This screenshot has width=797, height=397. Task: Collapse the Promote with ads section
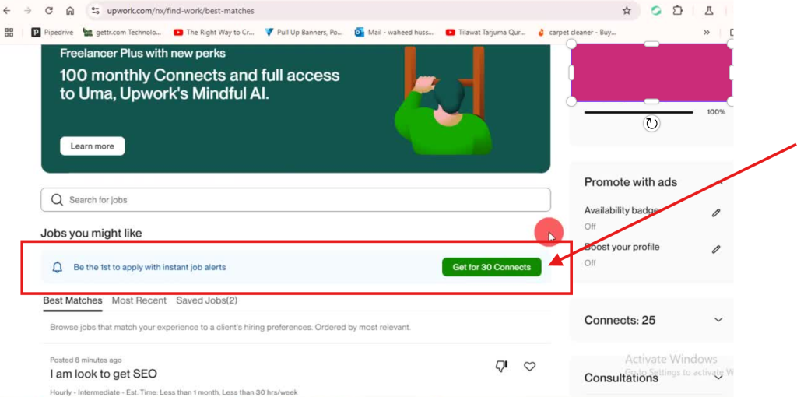(x=718, y=182)
